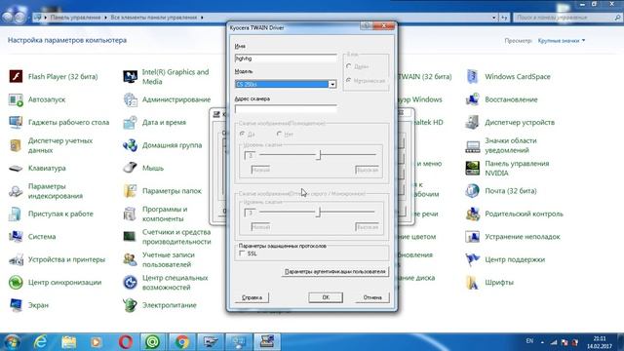
Task: Open Параметры индексирования icon
Action: click(x=16, y=191)
